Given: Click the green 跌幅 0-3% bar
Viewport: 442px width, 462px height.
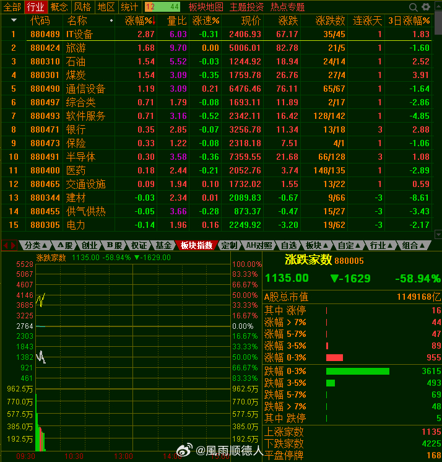Looking at the screenshot, I should click(x=358, y=371).
